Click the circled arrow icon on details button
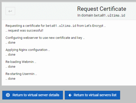 8,95
